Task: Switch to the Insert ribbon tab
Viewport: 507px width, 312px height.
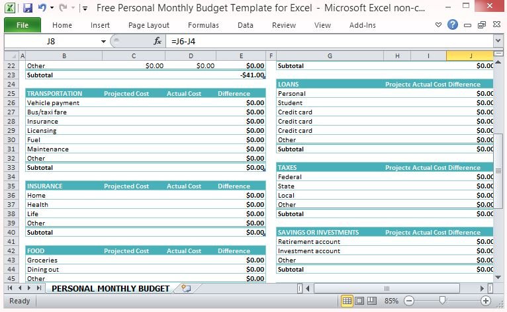Action: click(100, 25)
